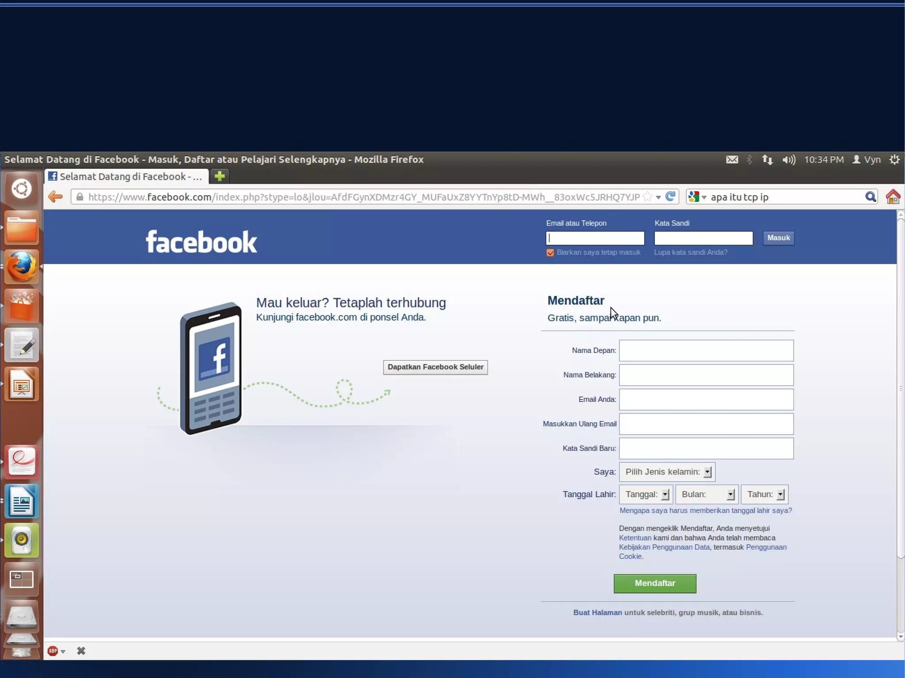
Task: Click the search magnifier icon
Action: point(870,197)
